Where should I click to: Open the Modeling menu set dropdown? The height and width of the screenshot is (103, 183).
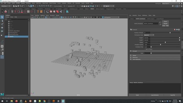click(6, 6)
